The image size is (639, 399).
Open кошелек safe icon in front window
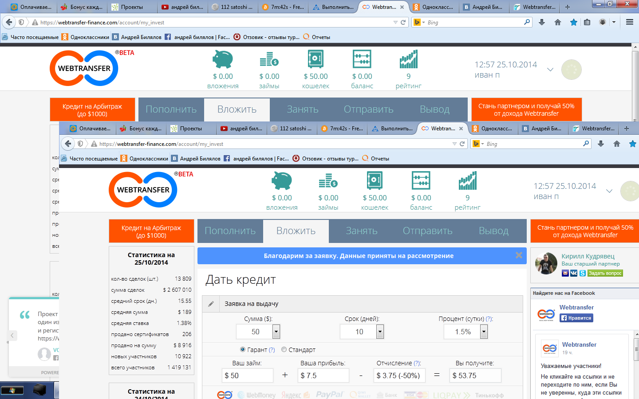point(375,180)
